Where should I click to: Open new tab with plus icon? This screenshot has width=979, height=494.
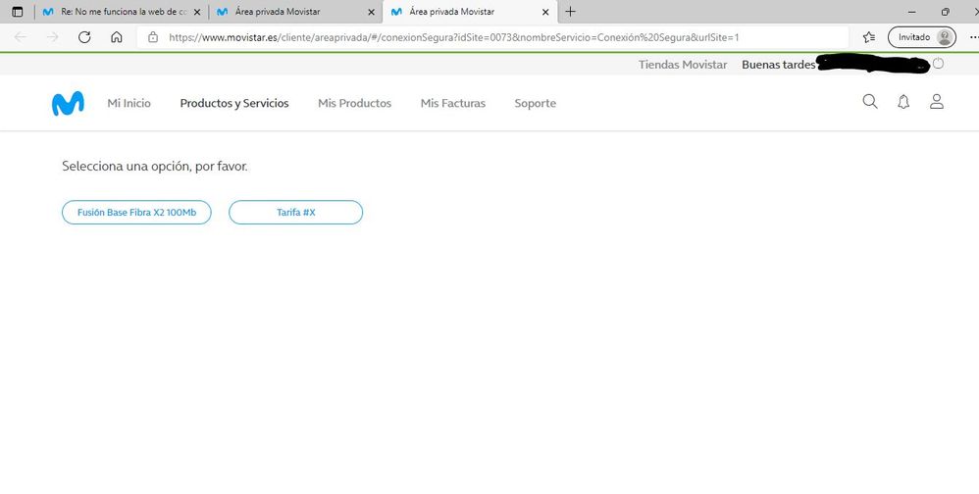click(571, 12)
